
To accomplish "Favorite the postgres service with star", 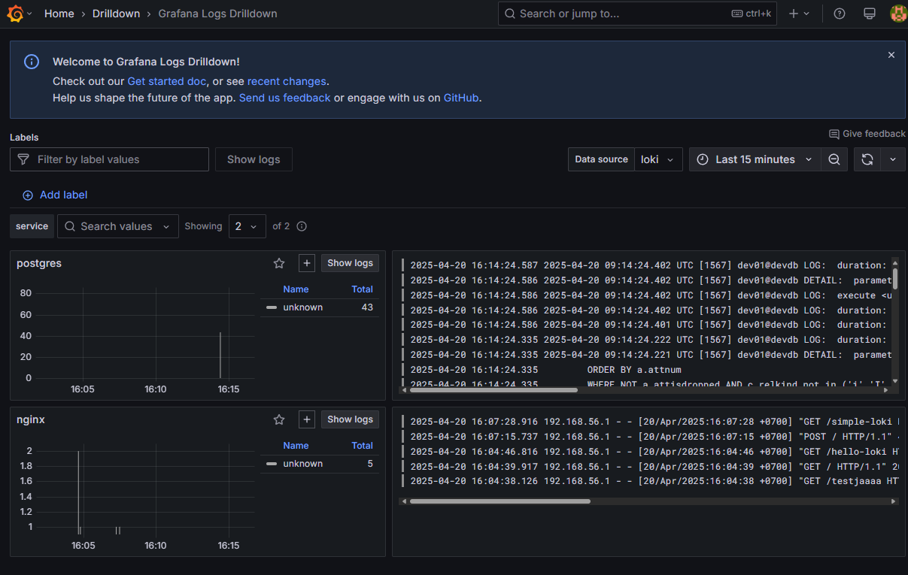I will click(279, 263).
